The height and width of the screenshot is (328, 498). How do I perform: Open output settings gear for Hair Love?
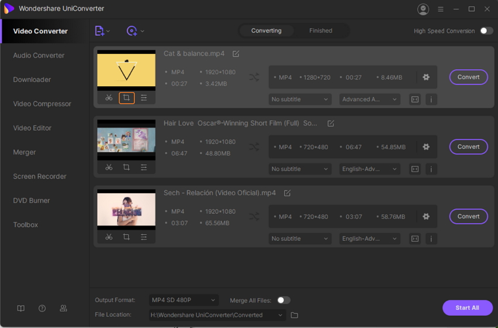tap(426, 146)
